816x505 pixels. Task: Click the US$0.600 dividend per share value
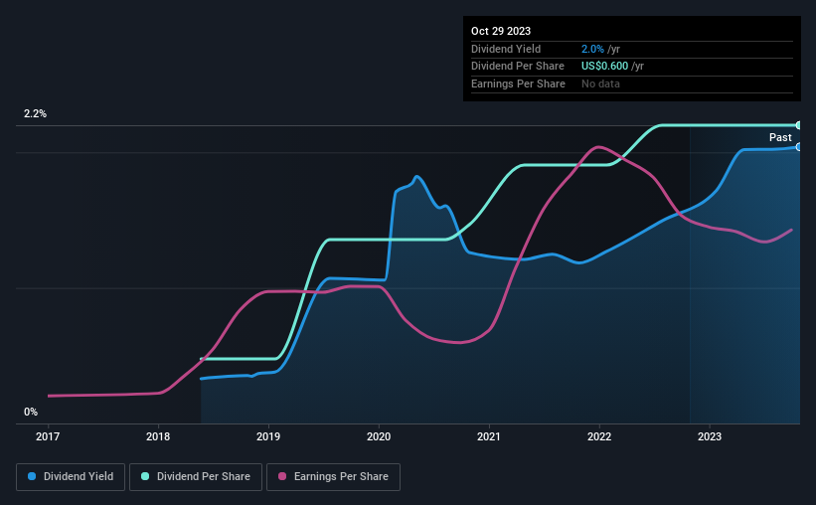(604, 67)
